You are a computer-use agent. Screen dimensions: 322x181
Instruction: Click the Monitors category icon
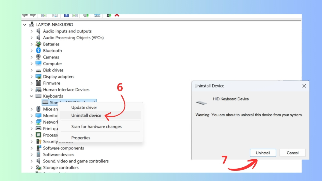pos(38,116)
